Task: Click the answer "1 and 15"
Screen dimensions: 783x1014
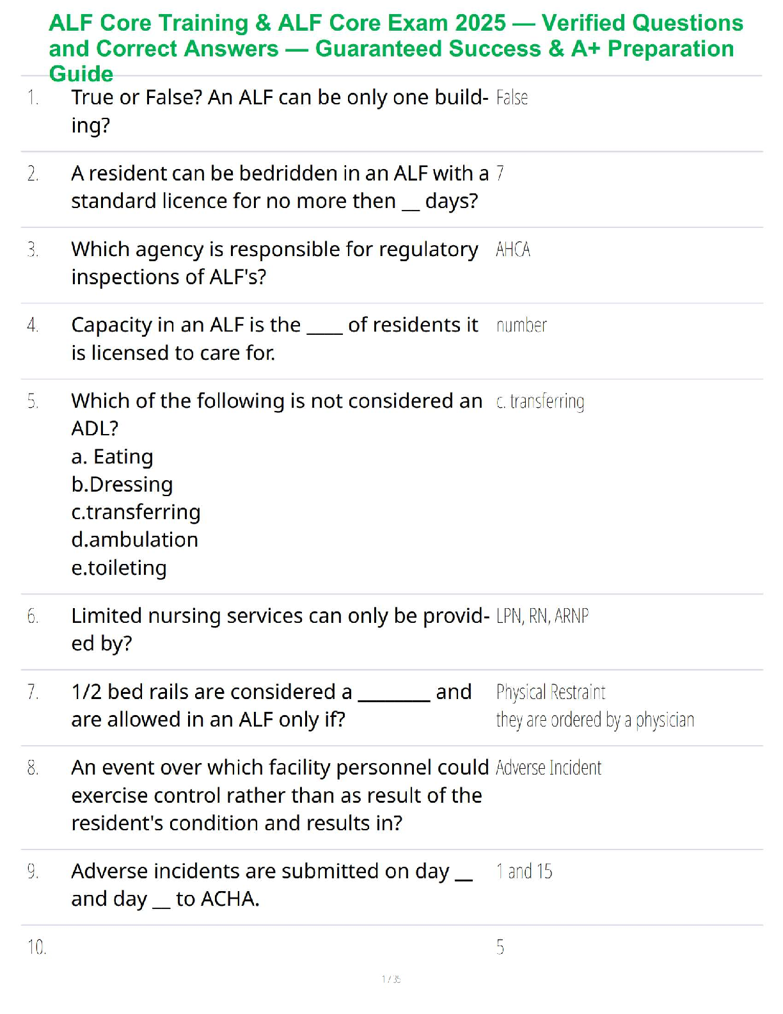Action: click(x=524, y=871)
